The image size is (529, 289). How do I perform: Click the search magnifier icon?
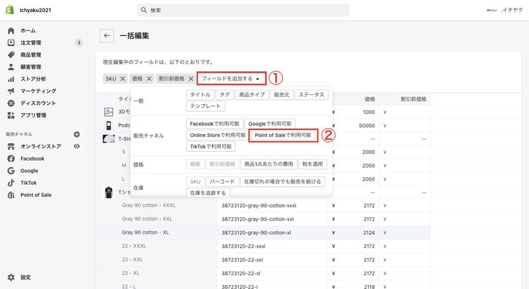pos(143,10)
